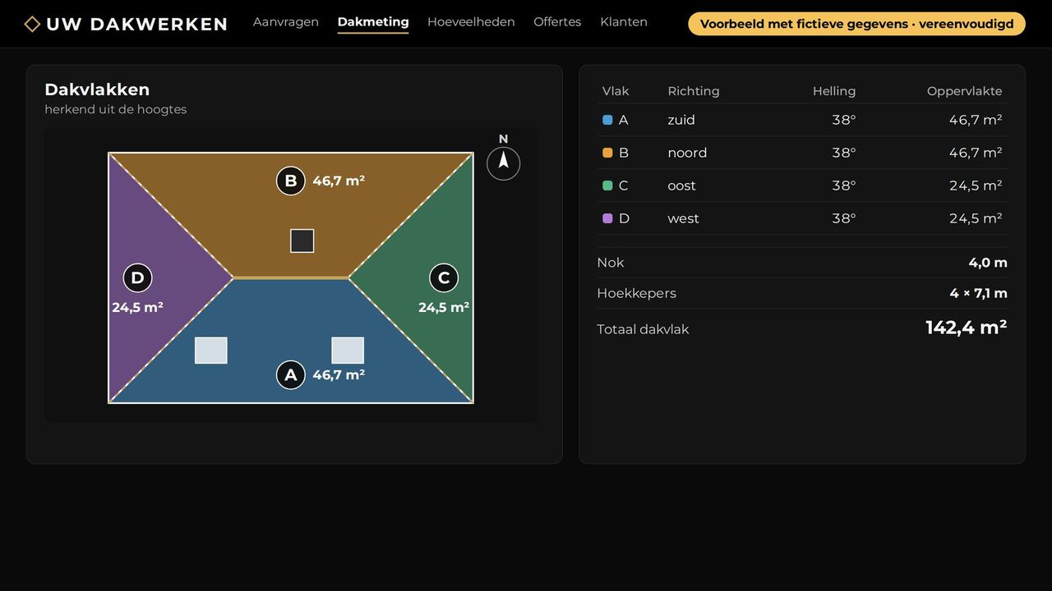Select roof plane marker C
The image size is (1052, 591).
[x=444, y=277]
